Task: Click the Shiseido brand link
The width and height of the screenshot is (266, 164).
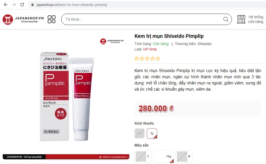Action: click(x=204, y=44)
